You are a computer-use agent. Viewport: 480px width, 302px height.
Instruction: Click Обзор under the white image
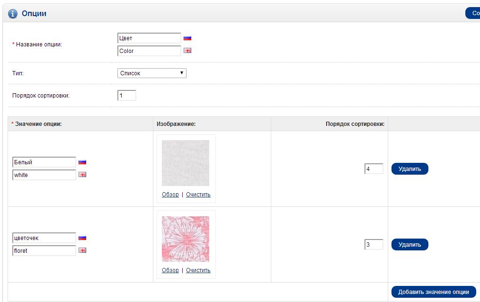pyautogui.click(x=170, y=195)
